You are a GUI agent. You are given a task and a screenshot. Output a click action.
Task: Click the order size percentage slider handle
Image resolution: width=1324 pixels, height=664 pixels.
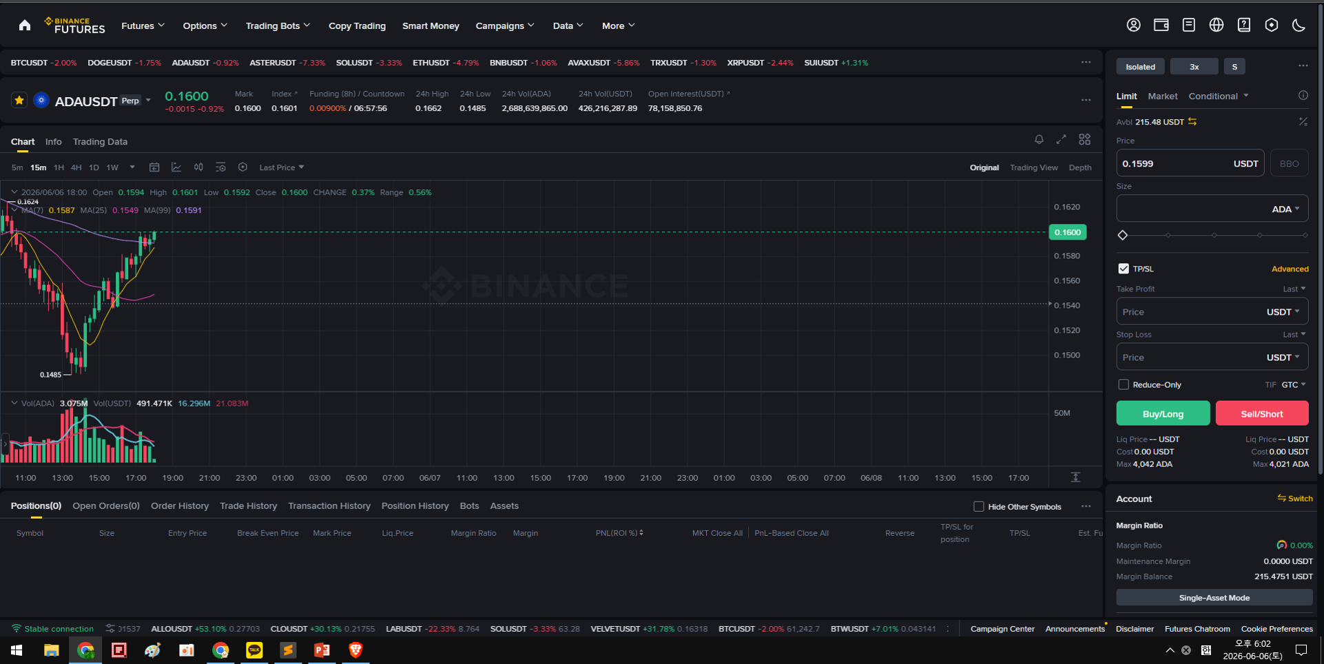point(1123,235)
